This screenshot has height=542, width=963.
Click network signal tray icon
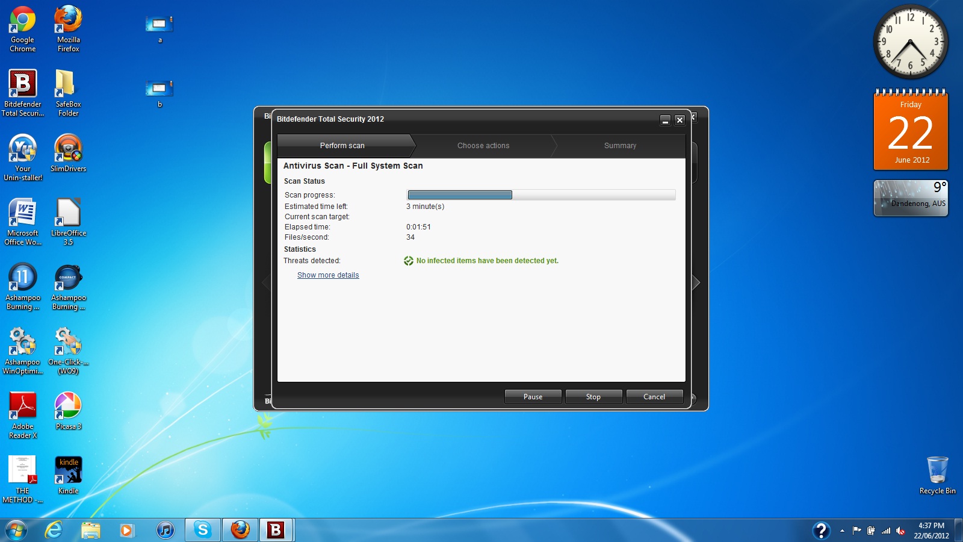[x=886, y=531]
